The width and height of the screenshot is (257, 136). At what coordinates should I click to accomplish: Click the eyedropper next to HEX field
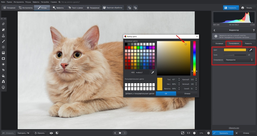coord(152,72)
